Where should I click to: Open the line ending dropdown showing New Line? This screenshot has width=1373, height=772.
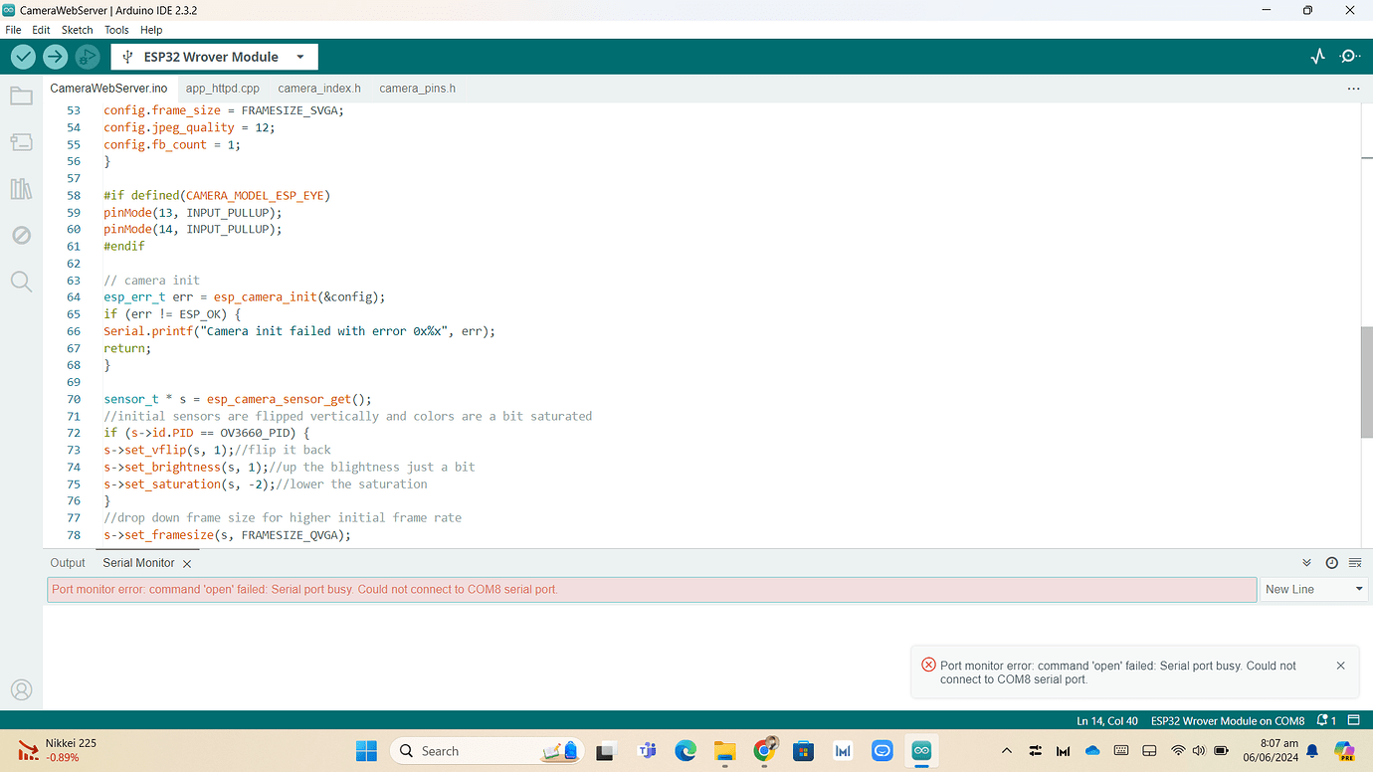point(1313,589)
